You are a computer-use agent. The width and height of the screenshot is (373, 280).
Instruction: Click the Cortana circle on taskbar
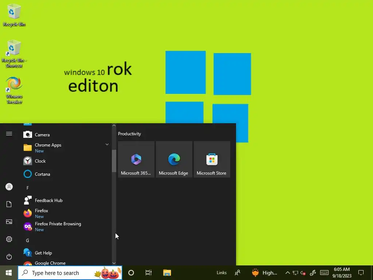131,273
